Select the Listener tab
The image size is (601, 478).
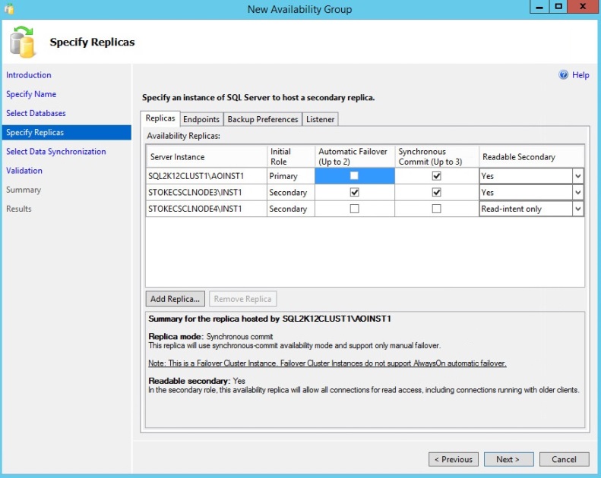[x=320, y=119]
